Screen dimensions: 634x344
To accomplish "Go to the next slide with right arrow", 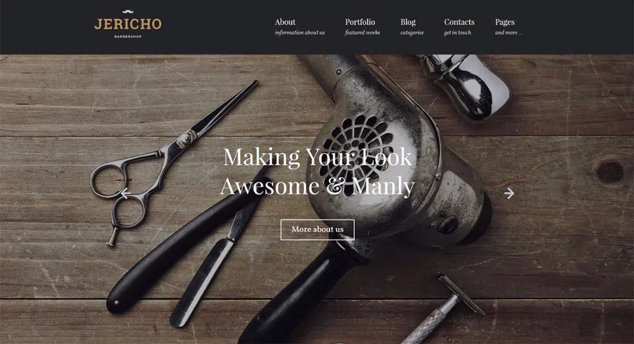I will 509,194.
